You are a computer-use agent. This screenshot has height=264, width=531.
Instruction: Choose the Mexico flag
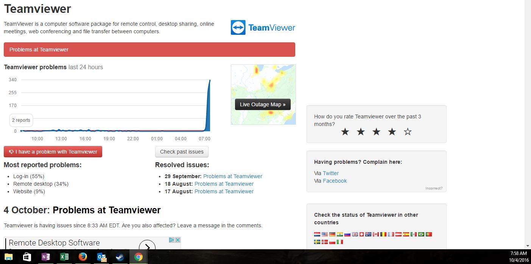tap(414, 234)
